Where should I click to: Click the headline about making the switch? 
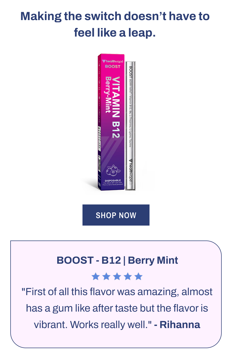[116, 24]
